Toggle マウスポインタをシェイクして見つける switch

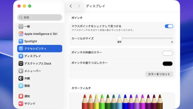169,26
